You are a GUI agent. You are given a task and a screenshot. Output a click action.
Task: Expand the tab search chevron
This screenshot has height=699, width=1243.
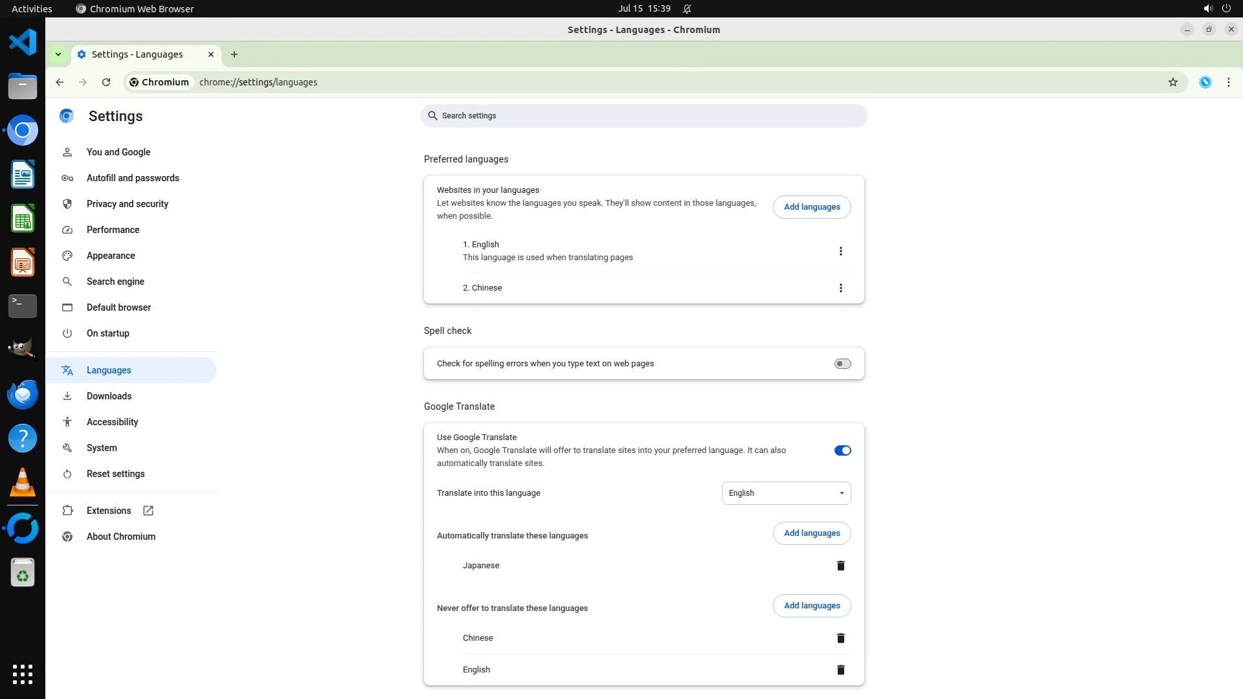58,54
